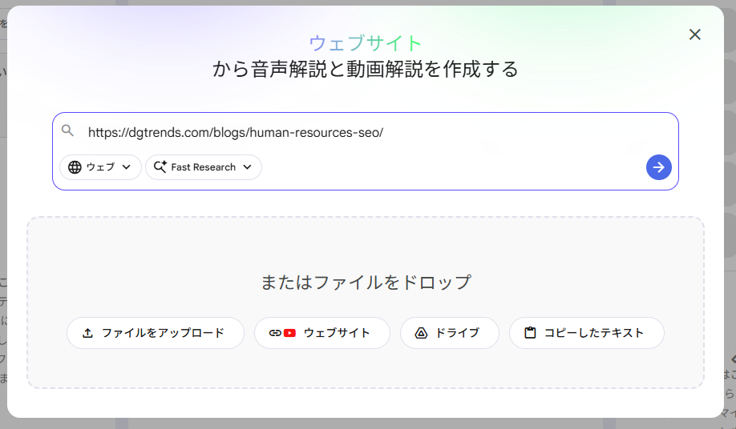Click the ウェブサイト gradient heading text
This screenshot has width=736, height=429.
point(366,43)
